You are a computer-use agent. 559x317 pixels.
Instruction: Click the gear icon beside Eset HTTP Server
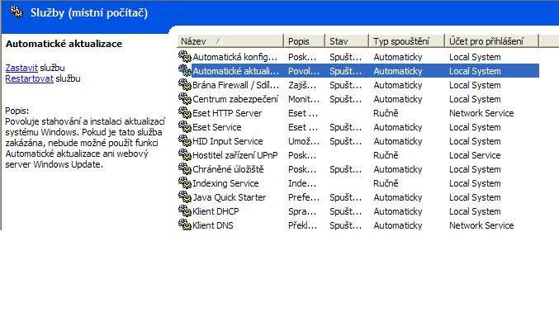[185, 112]
